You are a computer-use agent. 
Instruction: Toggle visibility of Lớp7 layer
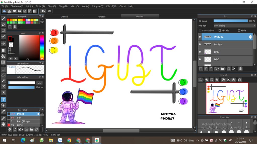click(x=200, y=52)
